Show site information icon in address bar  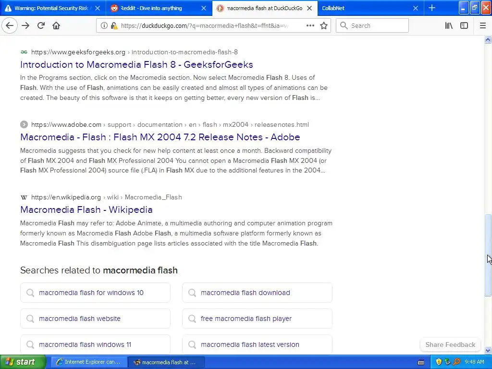(x=104, y=26)
